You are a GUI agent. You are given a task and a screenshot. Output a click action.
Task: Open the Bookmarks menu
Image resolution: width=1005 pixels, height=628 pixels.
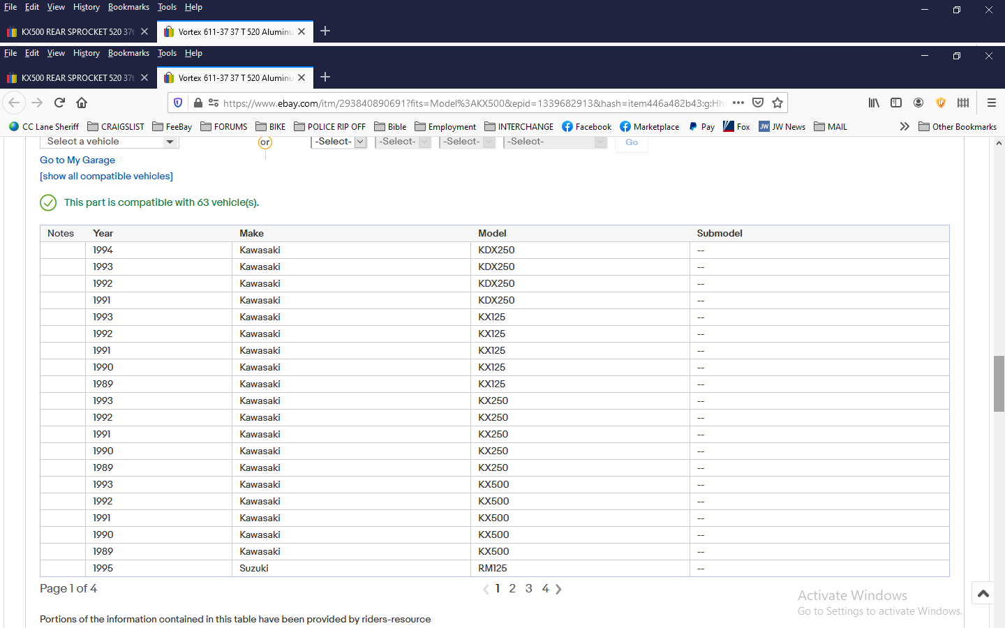[x=128, y=53]
